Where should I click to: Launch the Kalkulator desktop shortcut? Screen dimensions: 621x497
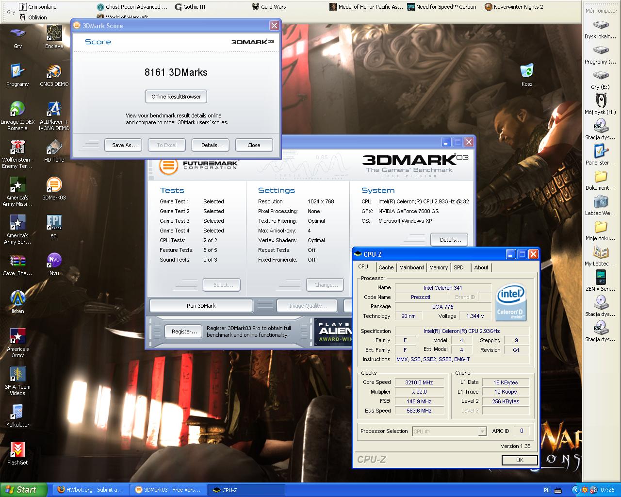tap(18, 415)
